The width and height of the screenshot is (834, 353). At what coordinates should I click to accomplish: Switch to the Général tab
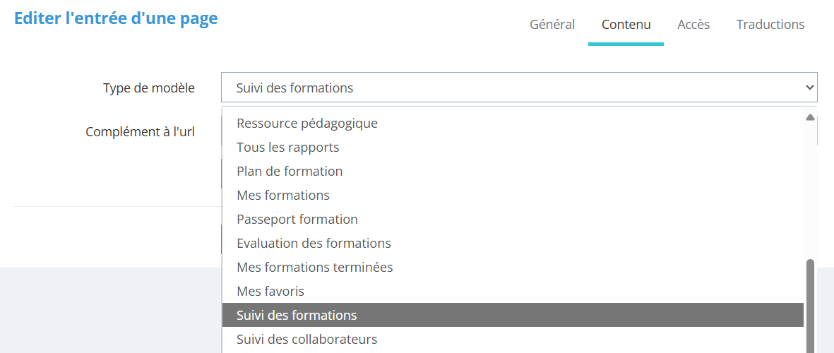coord(552,25)
